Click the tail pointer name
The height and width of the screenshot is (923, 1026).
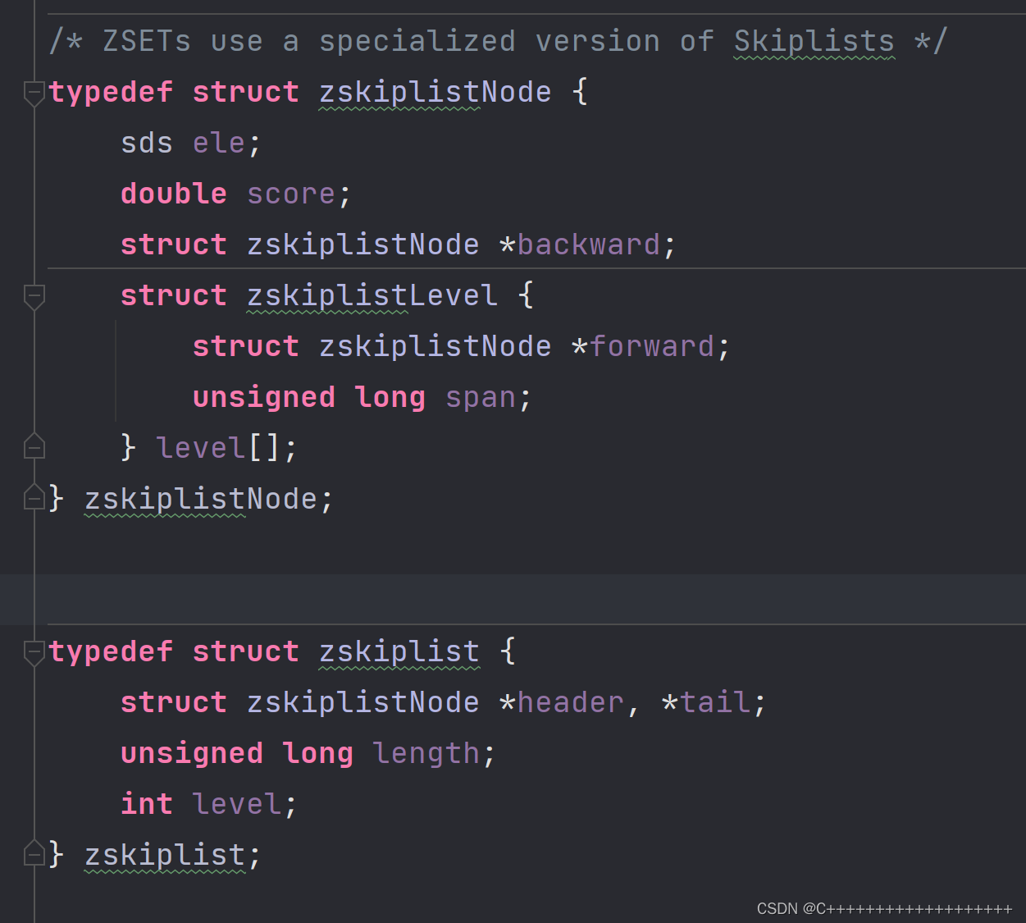pos(715,702)
